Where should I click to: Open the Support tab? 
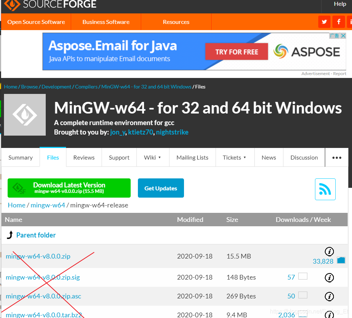(119, 158)
